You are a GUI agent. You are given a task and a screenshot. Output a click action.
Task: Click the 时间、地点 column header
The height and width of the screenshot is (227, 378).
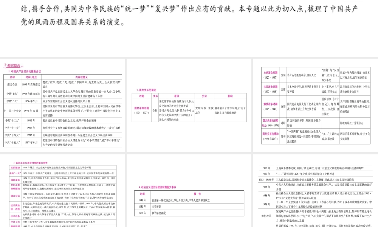click(31, 77)
